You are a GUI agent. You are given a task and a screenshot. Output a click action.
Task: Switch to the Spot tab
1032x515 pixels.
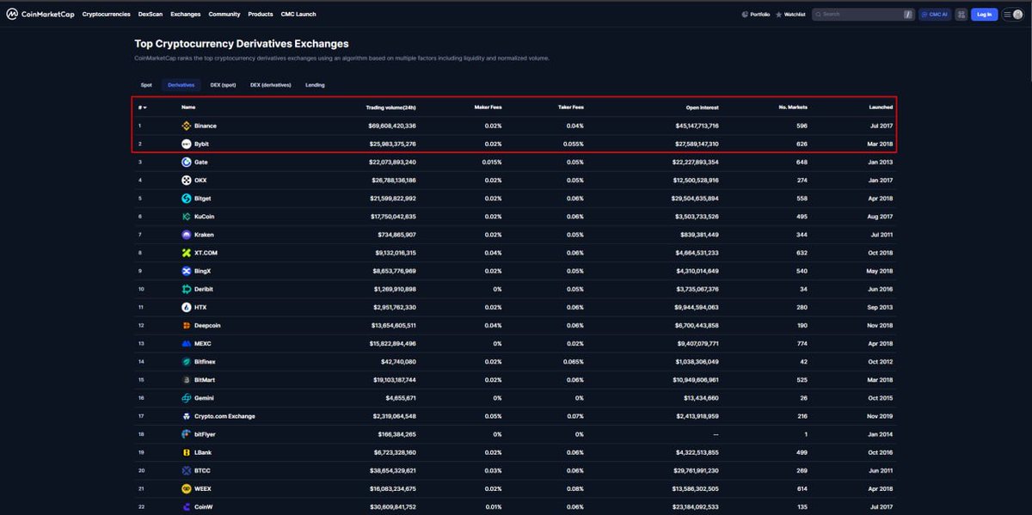146,85
